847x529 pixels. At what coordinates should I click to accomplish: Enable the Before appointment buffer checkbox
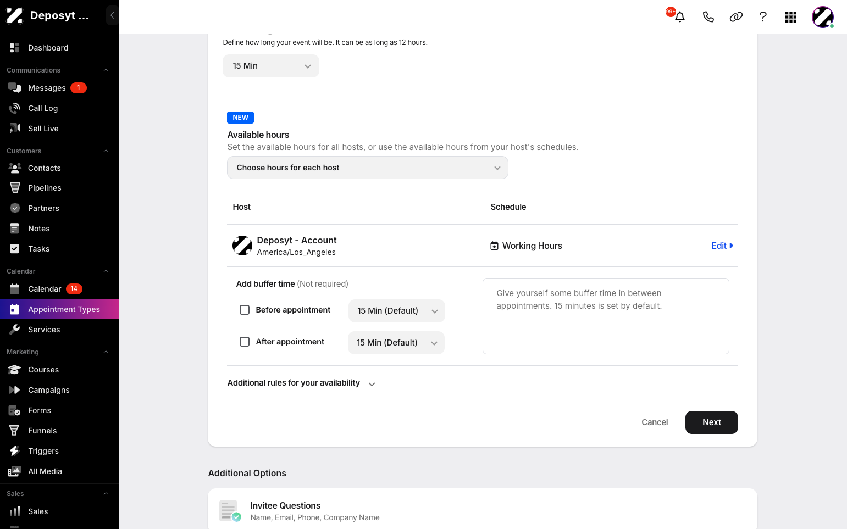245,310
